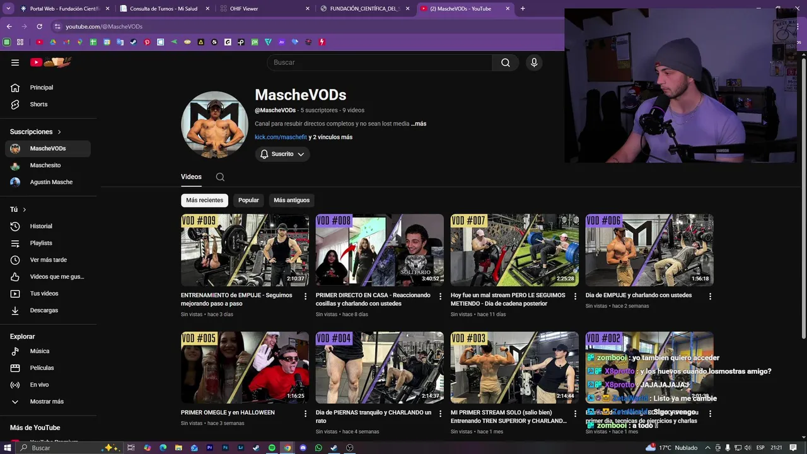The height and width of the screenshot is (454, 807).
Task: Open Tus videos in the sidebar
Action: 48,293
